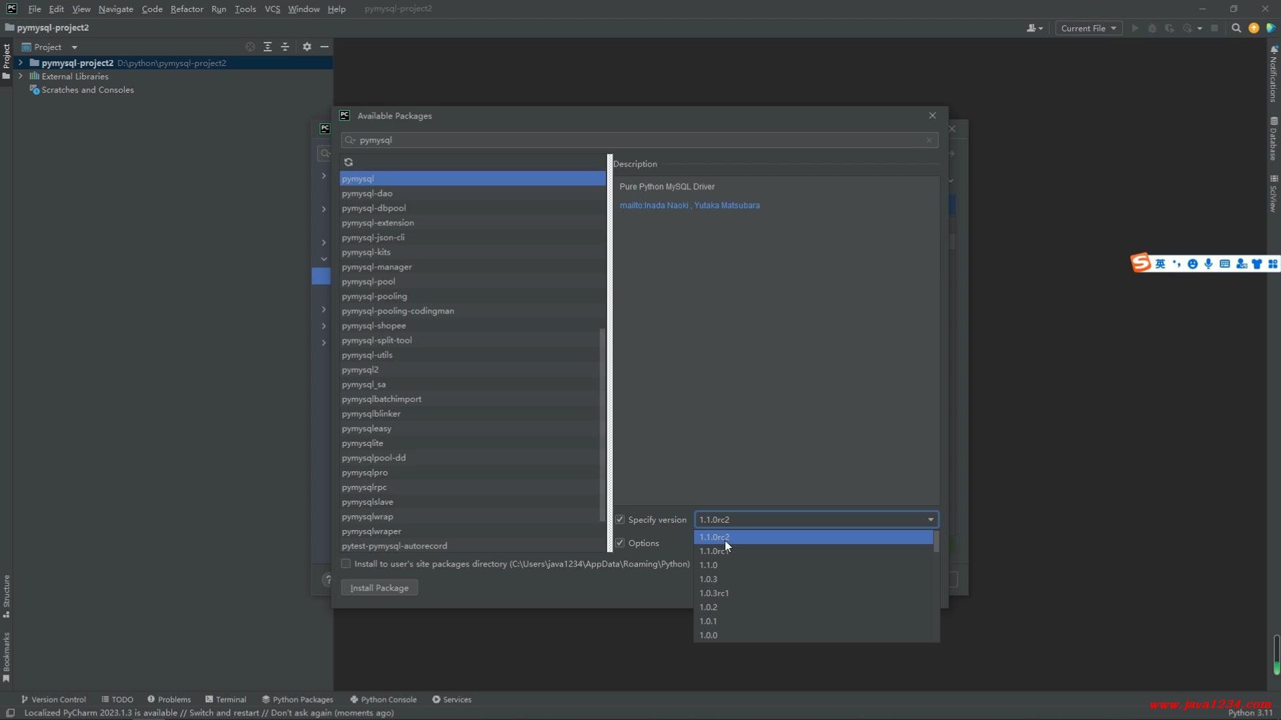Choose version 1.0.2 from list
This screenshot has height=720, width=1281.
click(x=813, y=607)
